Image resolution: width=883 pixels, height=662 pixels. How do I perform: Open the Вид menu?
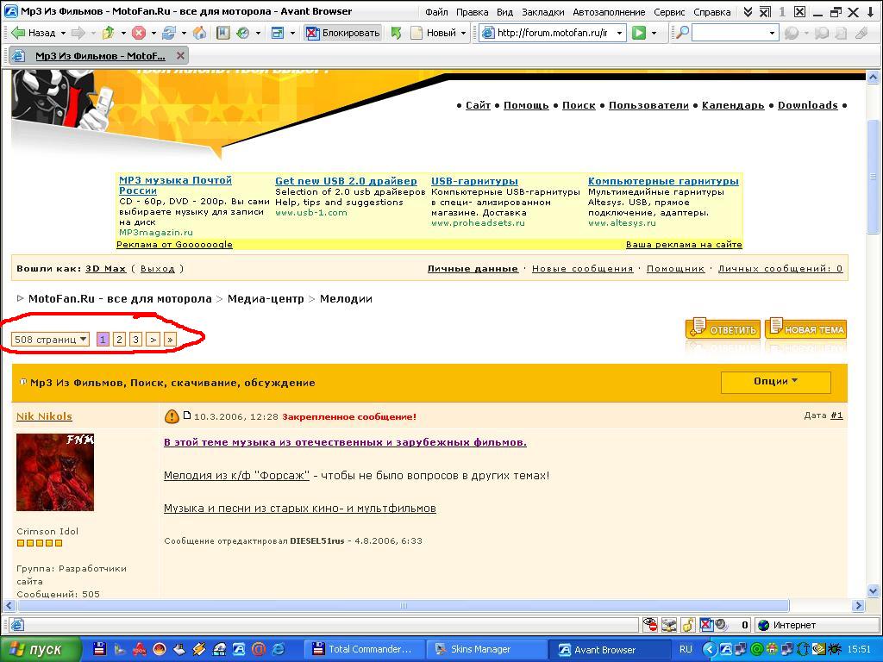pyautogui.click(x=504, y=12)
